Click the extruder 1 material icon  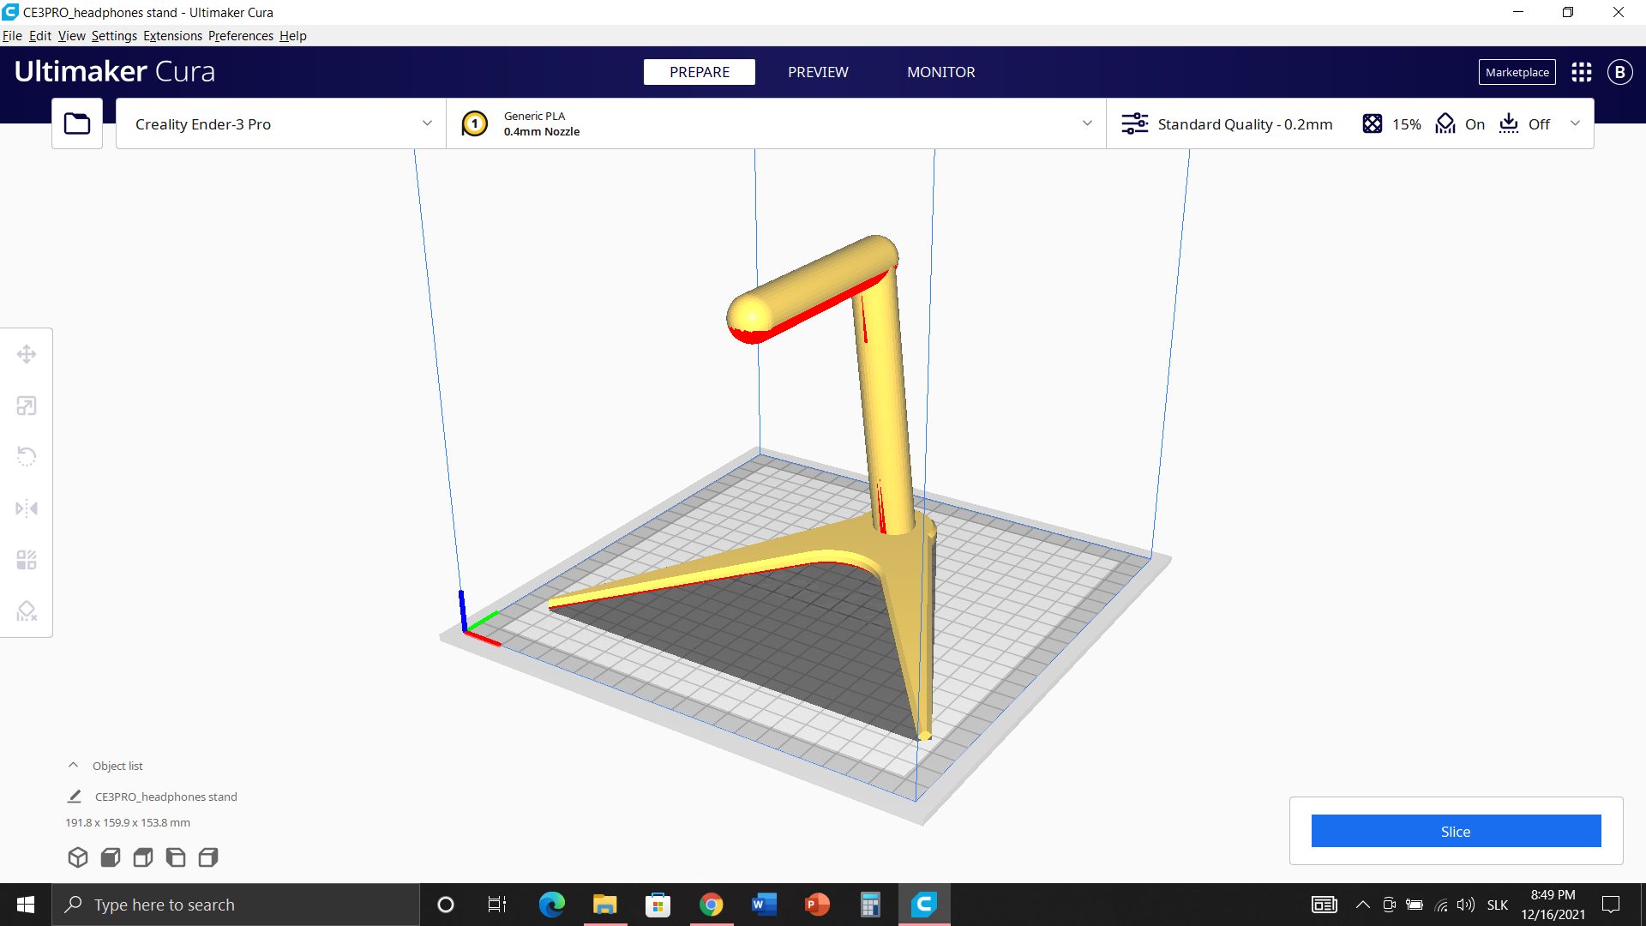tap(475, 123)
